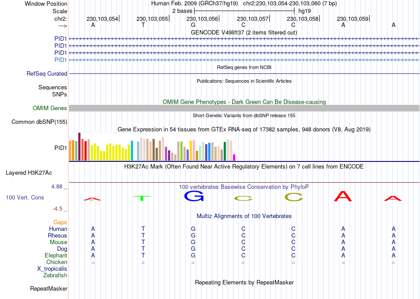The height and width of the screenshot is (299, 420).
Task: Click the 100 Vert. Cons label
Action: point(25,197)
